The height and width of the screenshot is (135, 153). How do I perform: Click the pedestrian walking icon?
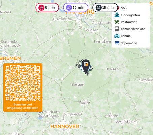click(41, 8)
